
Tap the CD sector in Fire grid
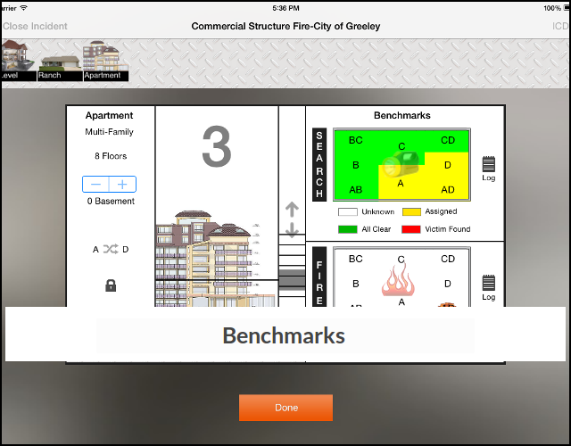coord(448,260)
